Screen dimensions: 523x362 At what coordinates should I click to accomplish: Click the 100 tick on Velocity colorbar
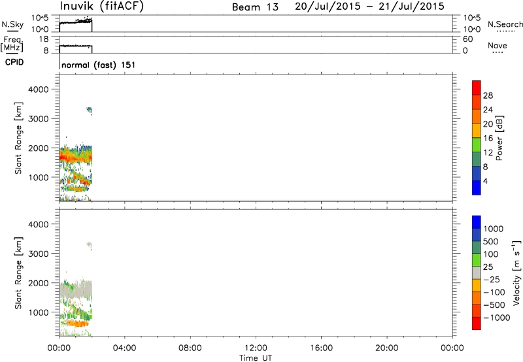(x=491, y=254)
